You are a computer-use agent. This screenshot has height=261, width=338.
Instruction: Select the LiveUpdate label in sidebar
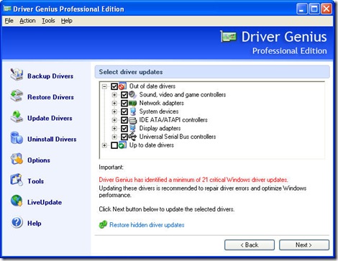[45, 202]
